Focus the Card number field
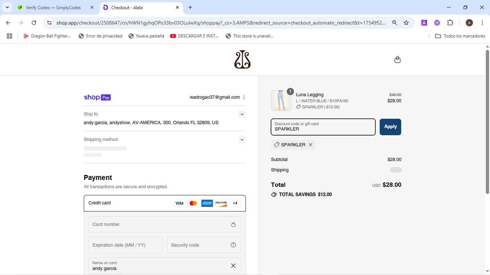Image resolution: width=490 pixels, height=275 pixels. [x=165, y=224]
